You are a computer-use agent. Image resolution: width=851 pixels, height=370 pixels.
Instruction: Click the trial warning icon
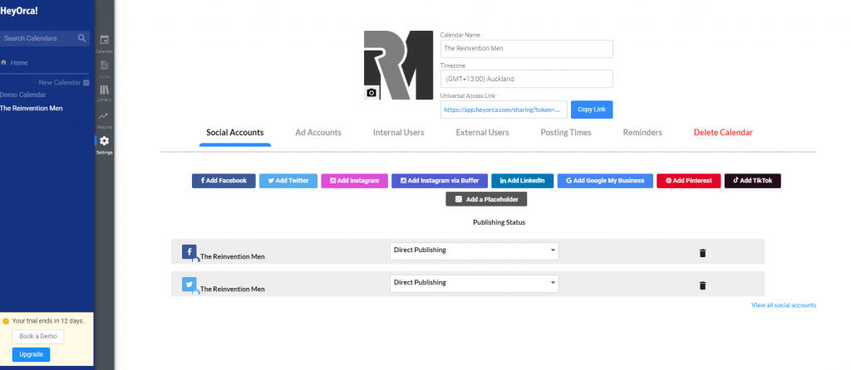click(6, 321)
